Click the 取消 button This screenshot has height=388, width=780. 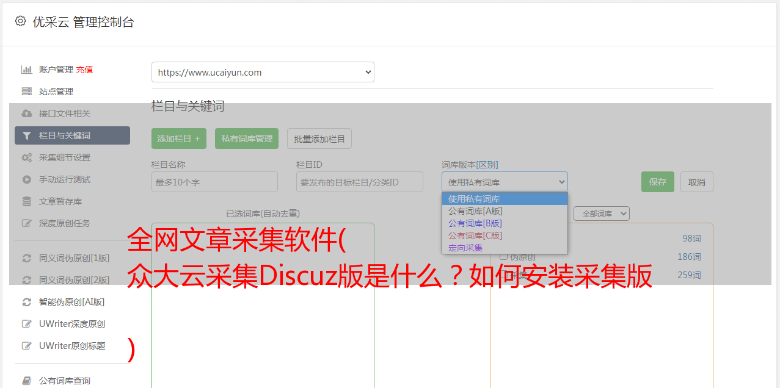(697, 182)
